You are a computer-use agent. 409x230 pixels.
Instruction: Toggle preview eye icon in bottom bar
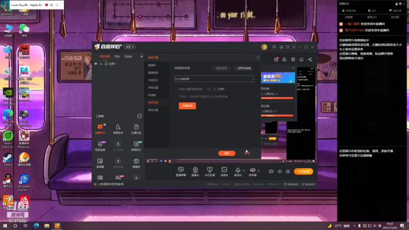pos(280,171)
